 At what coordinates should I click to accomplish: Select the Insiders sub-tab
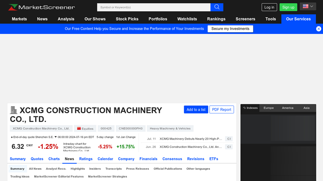pyautogui.click(x=95, y=169)
